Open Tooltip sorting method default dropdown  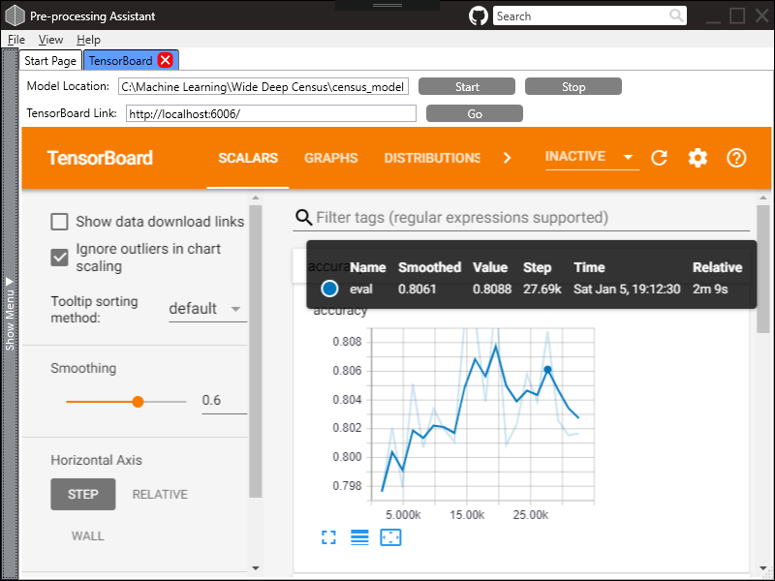[x=207, y=309]
